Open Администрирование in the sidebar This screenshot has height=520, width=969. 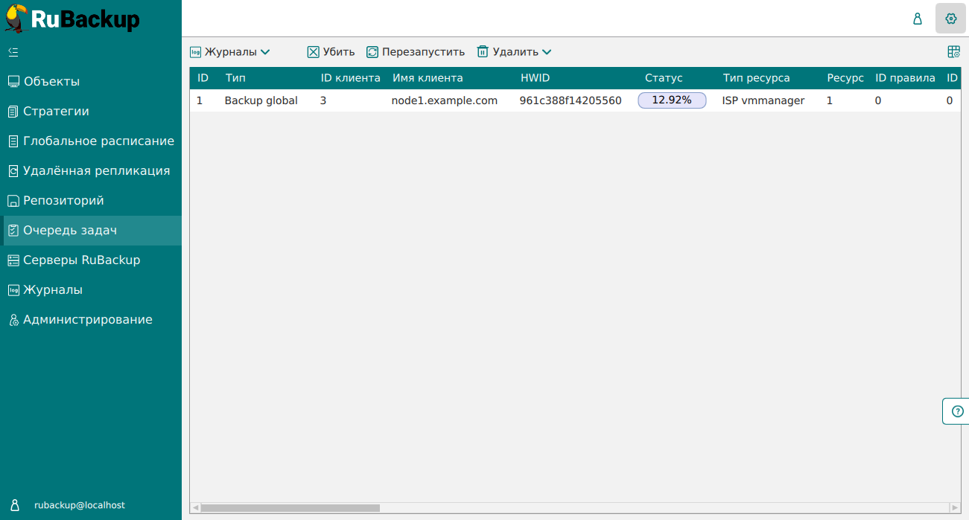click(87, 320)
